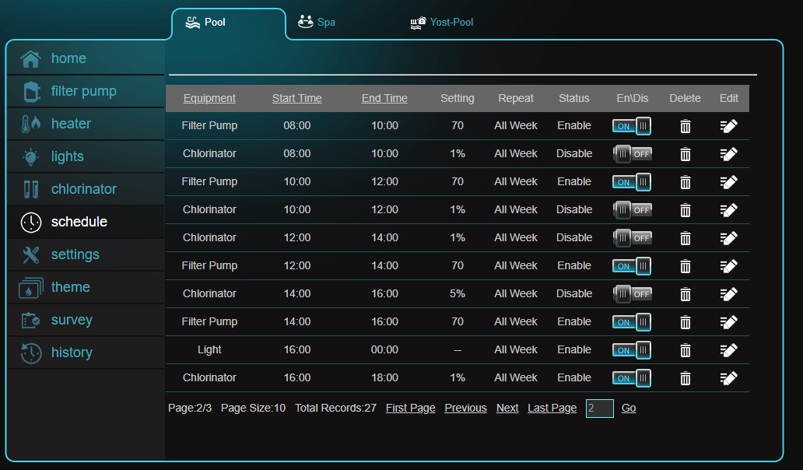This screenshot has height=470, width=803.
Task: Edit the Filter Pump 08:00 schedule
Action: (729, 126)
